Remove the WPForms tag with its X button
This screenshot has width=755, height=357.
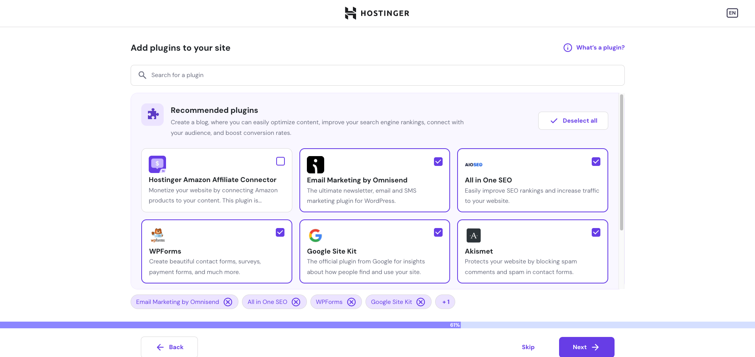351,302
